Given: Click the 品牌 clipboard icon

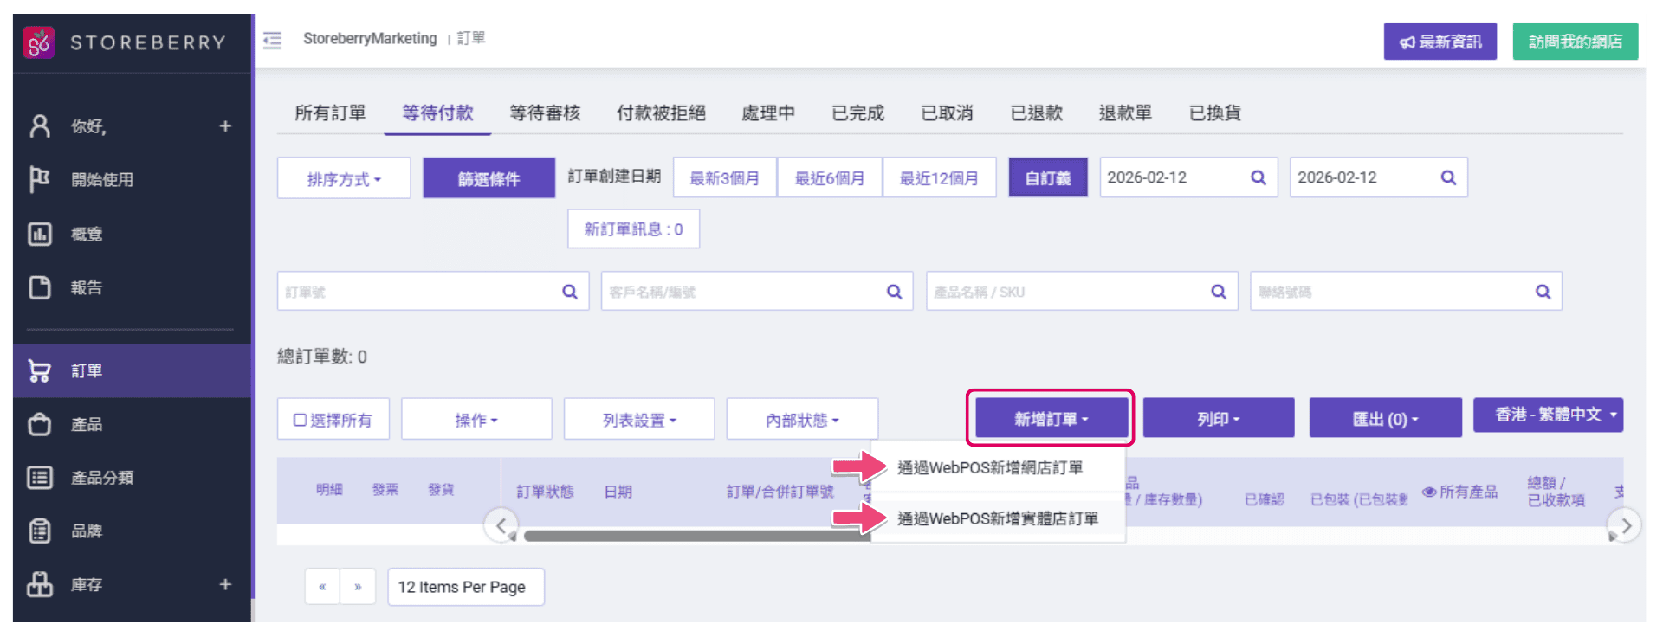Looking at the screenshot, I should tap(40, 531).
